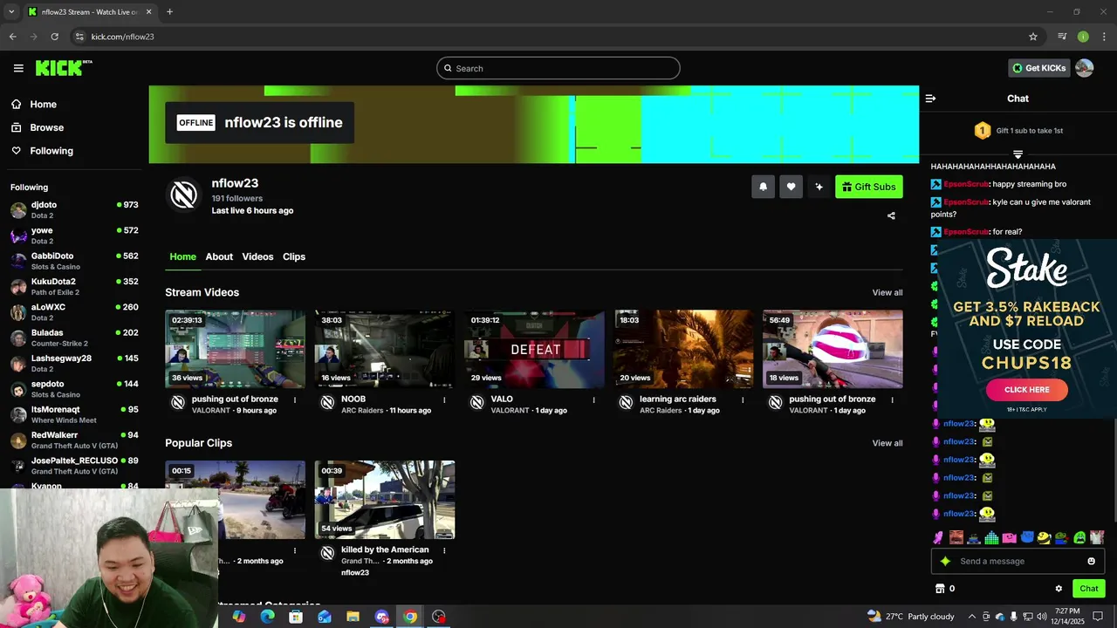Open RedWalkerr channel in Following list
This screenshot has width=1117, height=628.
pos(74,440)
